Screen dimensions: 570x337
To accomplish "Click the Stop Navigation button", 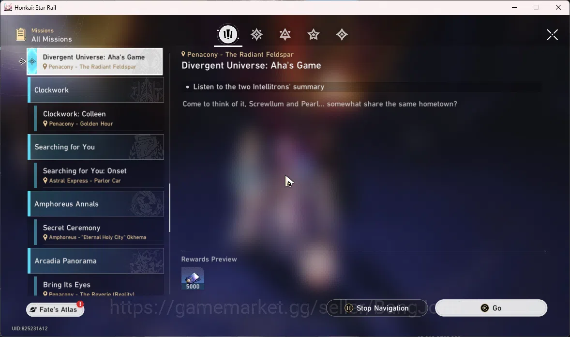I will [376, 308].
